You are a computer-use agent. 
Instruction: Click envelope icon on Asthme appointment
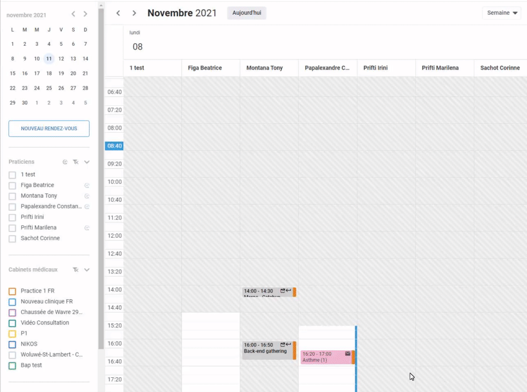(347, 354)
